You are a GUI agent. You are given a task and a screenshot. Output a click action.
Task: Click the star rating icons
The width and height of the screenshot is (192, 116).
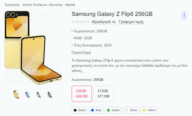point(81,22)
